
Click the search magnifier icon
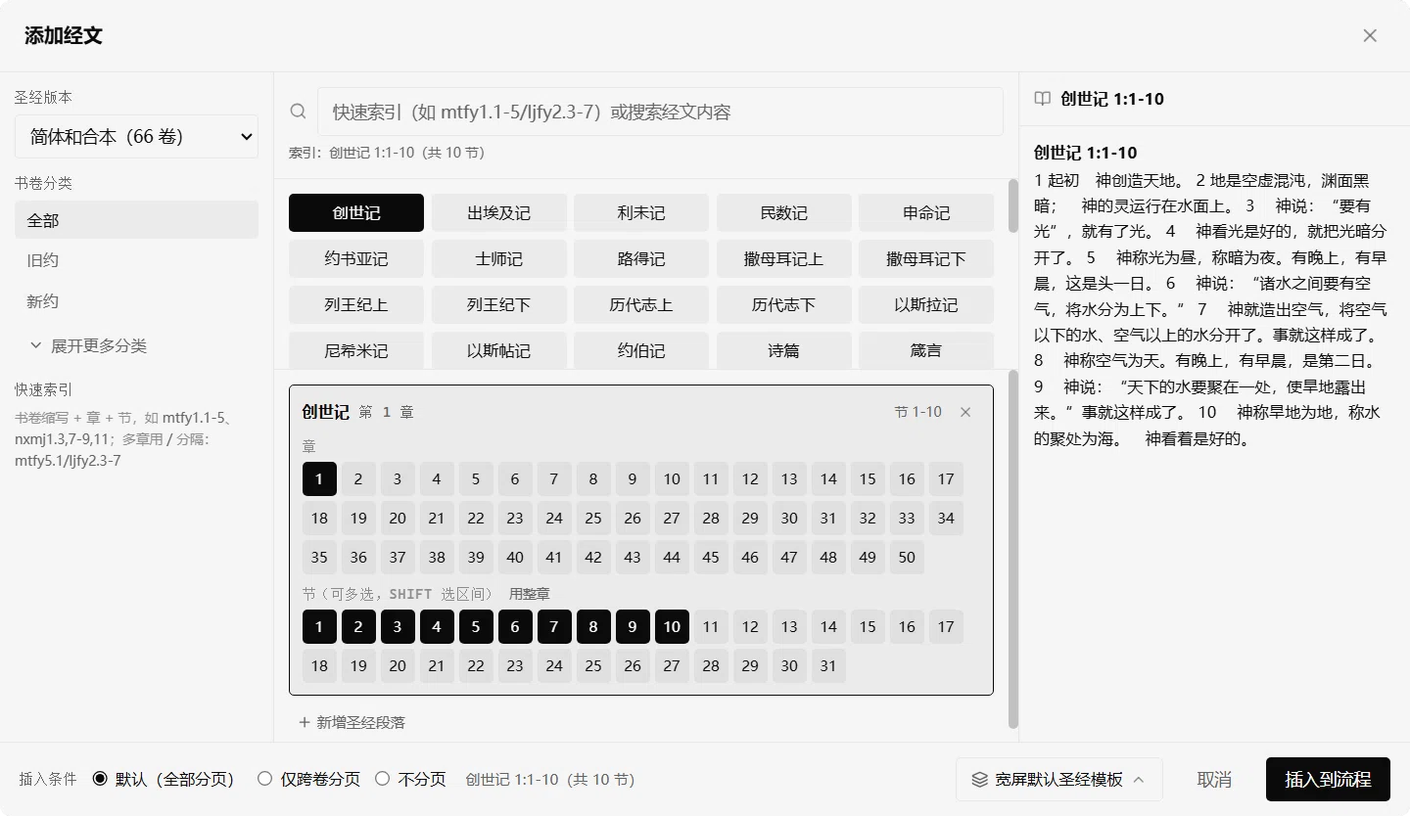pyautogui.click(x=298, y=112)
